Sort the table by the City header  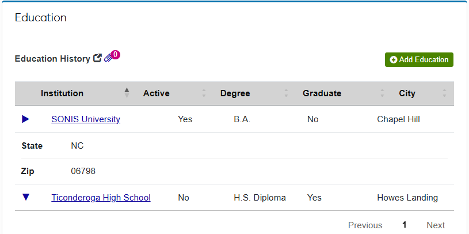pyautogui.click(x=407, y=93)
